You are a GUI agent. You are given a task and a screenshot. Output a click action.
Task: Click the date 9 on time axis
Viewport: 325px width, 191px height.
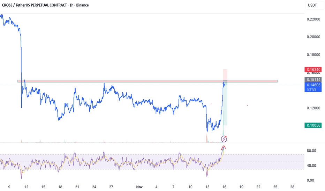coord(9,187)
